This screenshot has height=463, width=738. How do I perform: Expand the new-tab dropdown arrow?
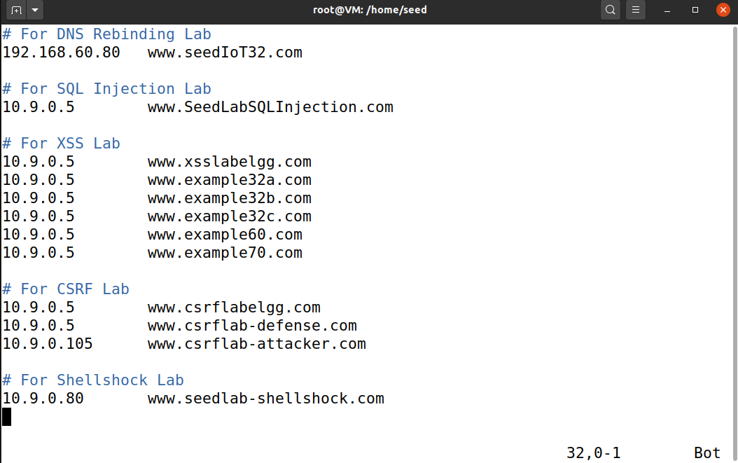tap(35, 10)
